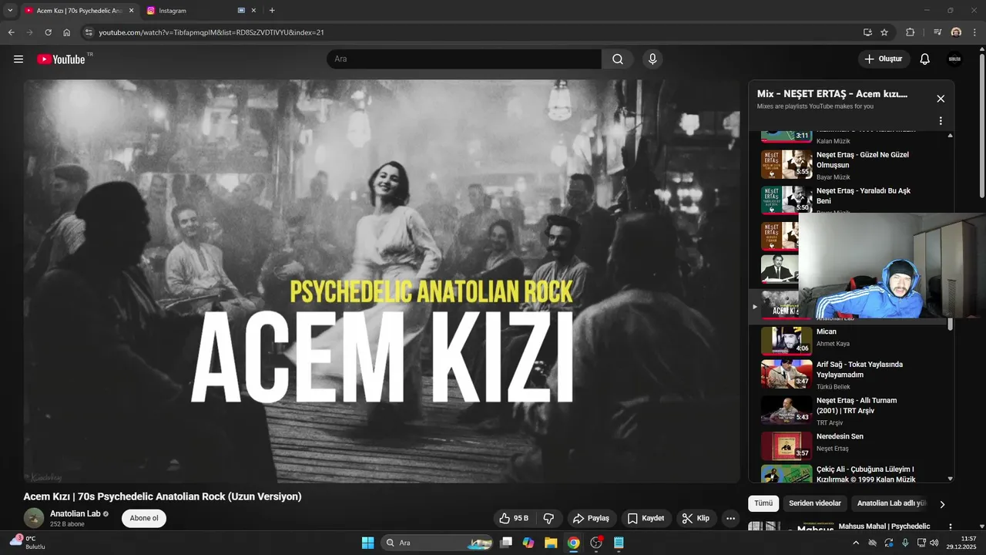The image size is (986, 555).
Task: Open File Explorer from taskbar
Action: pos(551,543)
